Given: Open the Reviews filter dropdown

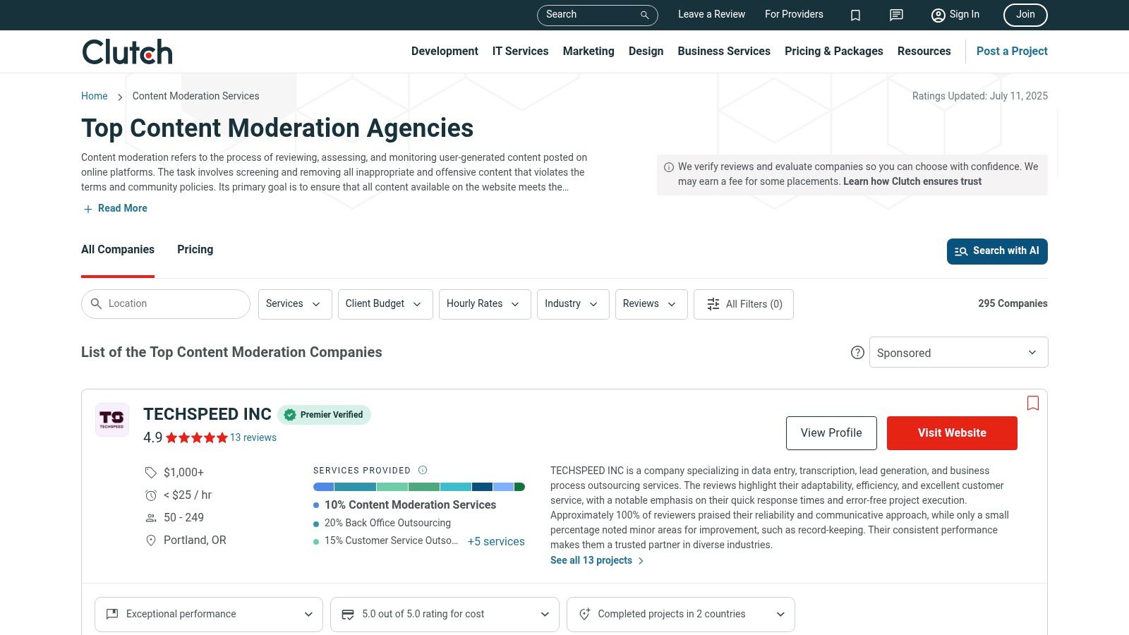Looking at the screenshot, I should point(651,304).
